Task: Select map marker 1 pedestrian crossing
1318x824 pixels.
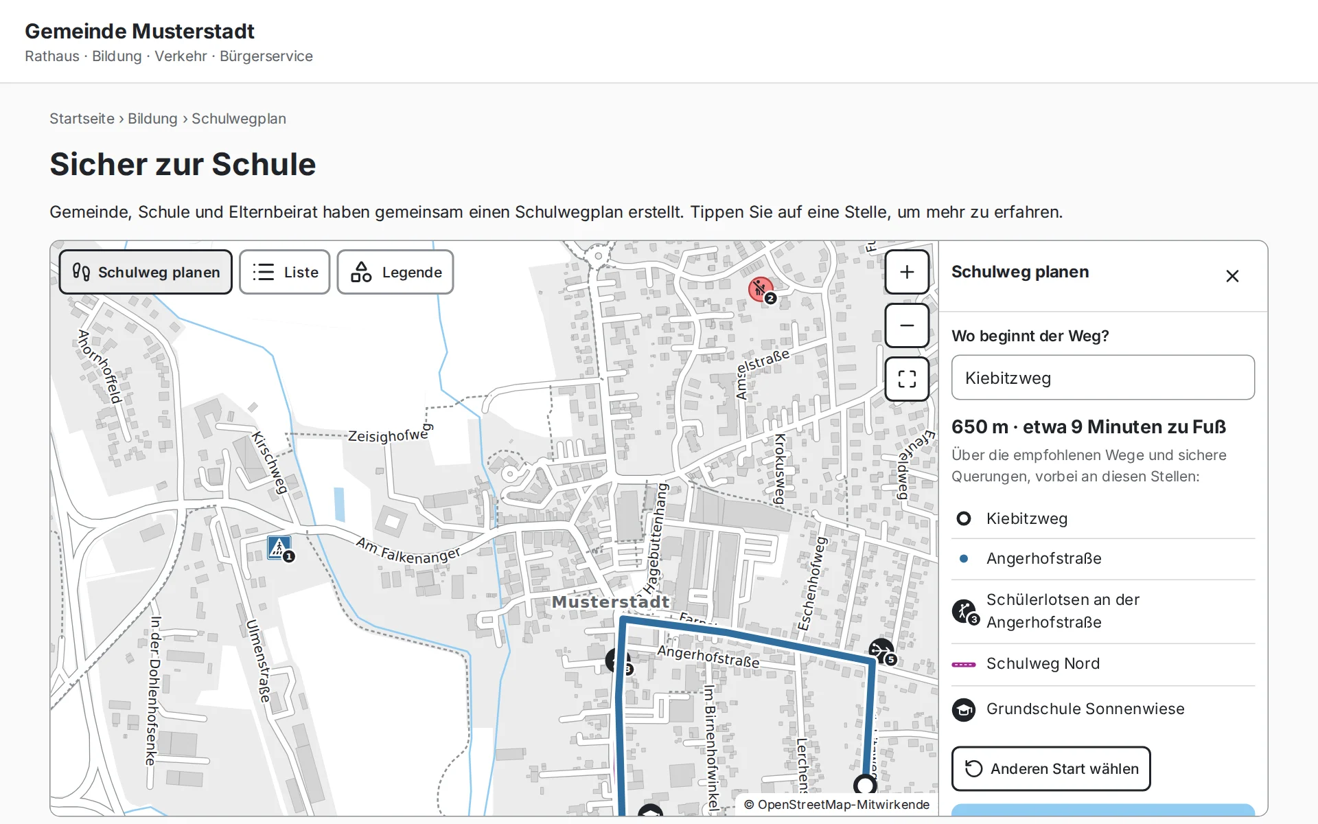Action: 279,548
